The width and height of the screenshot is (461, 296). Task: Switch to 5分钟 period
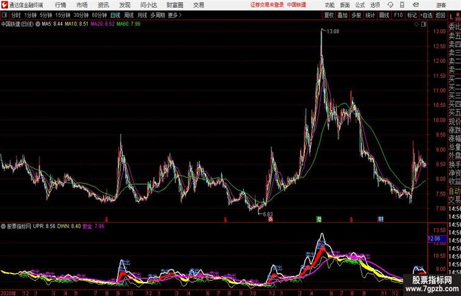pos(46,15)
